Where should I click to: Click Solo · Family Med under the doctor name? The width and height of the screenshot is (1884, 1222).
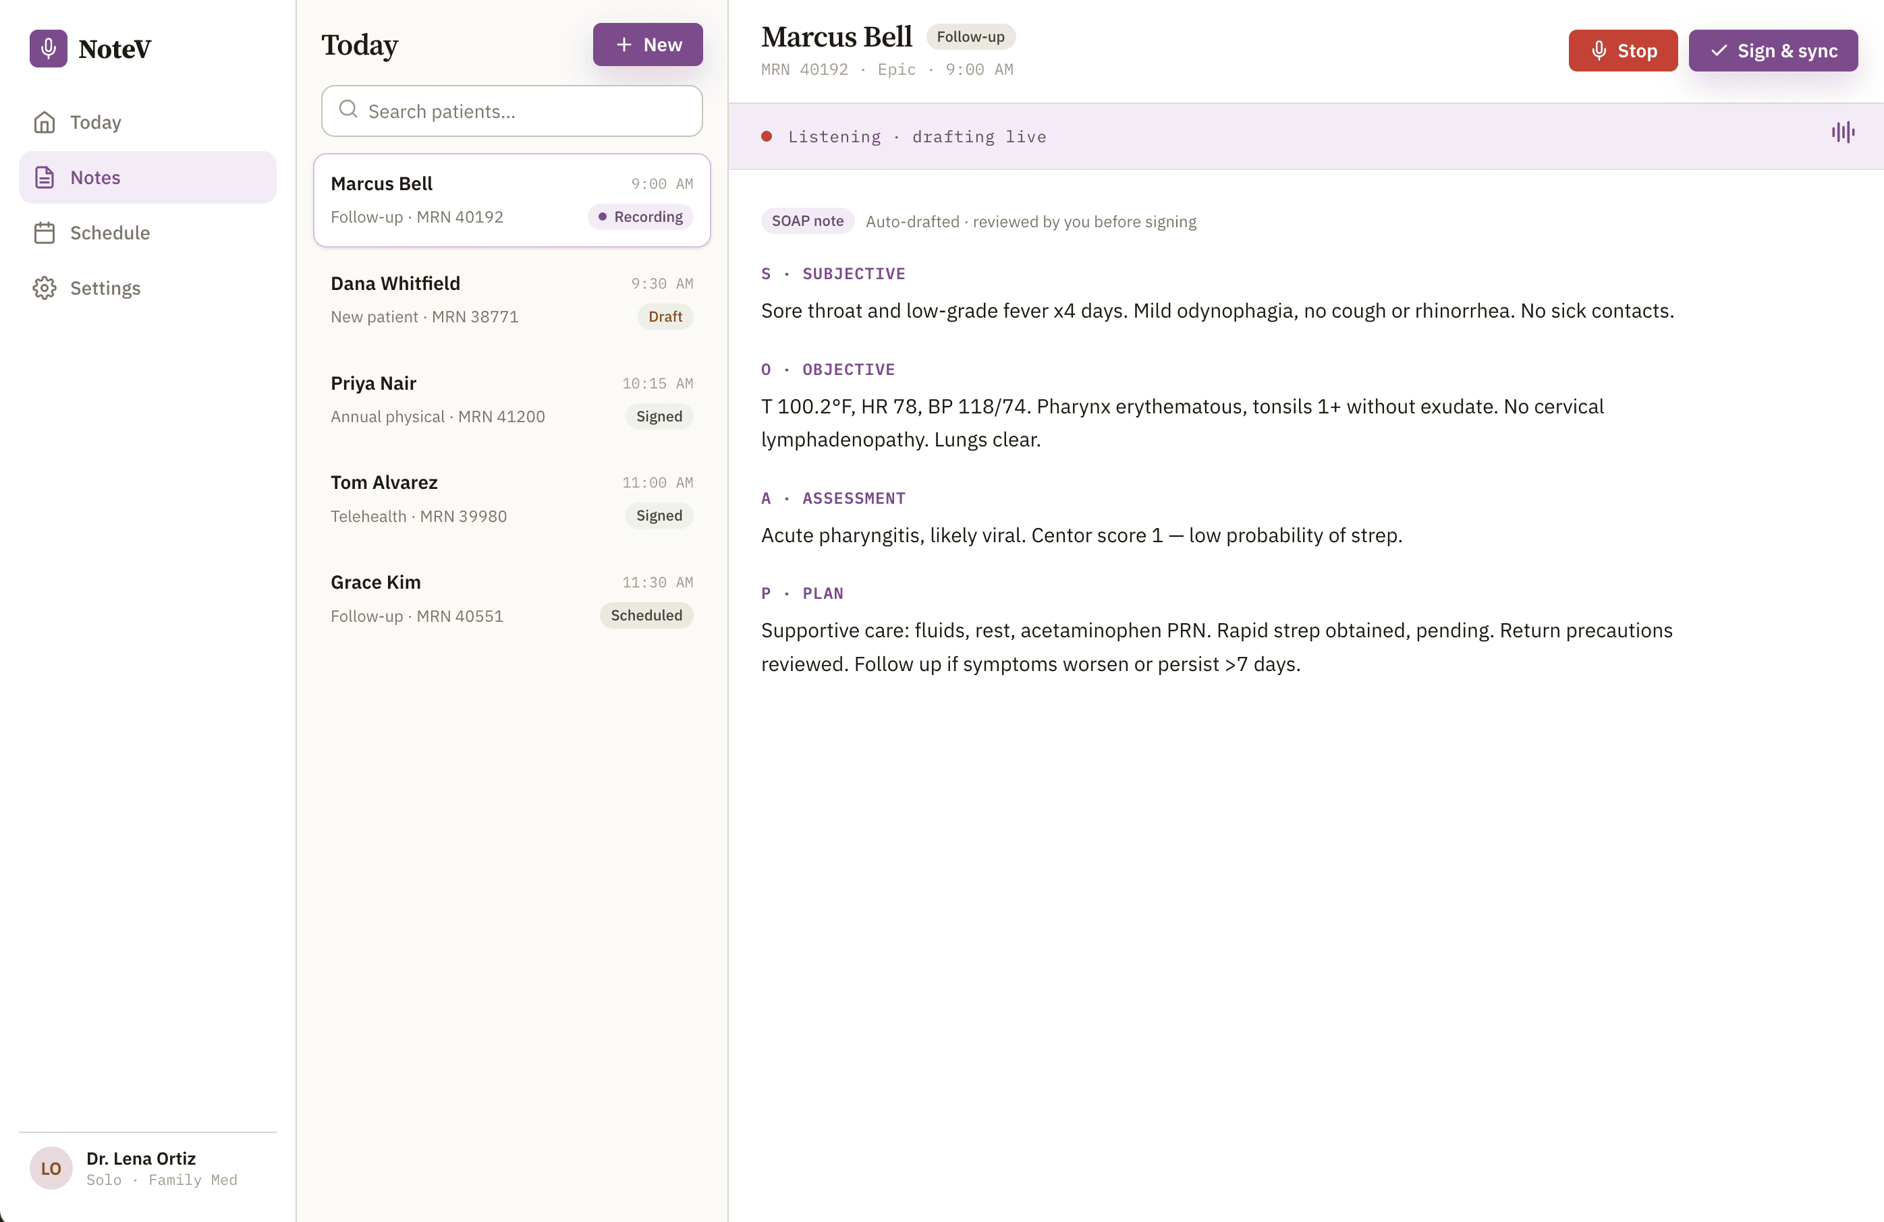point(161,1180)
